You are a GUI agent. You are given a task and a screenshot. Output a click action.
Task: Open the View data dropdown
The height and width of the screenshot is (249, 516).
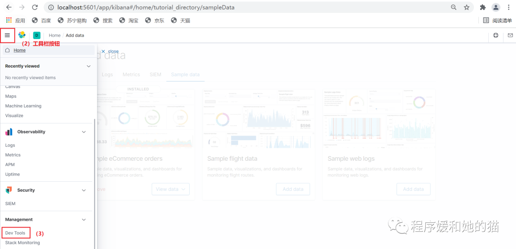171,189
